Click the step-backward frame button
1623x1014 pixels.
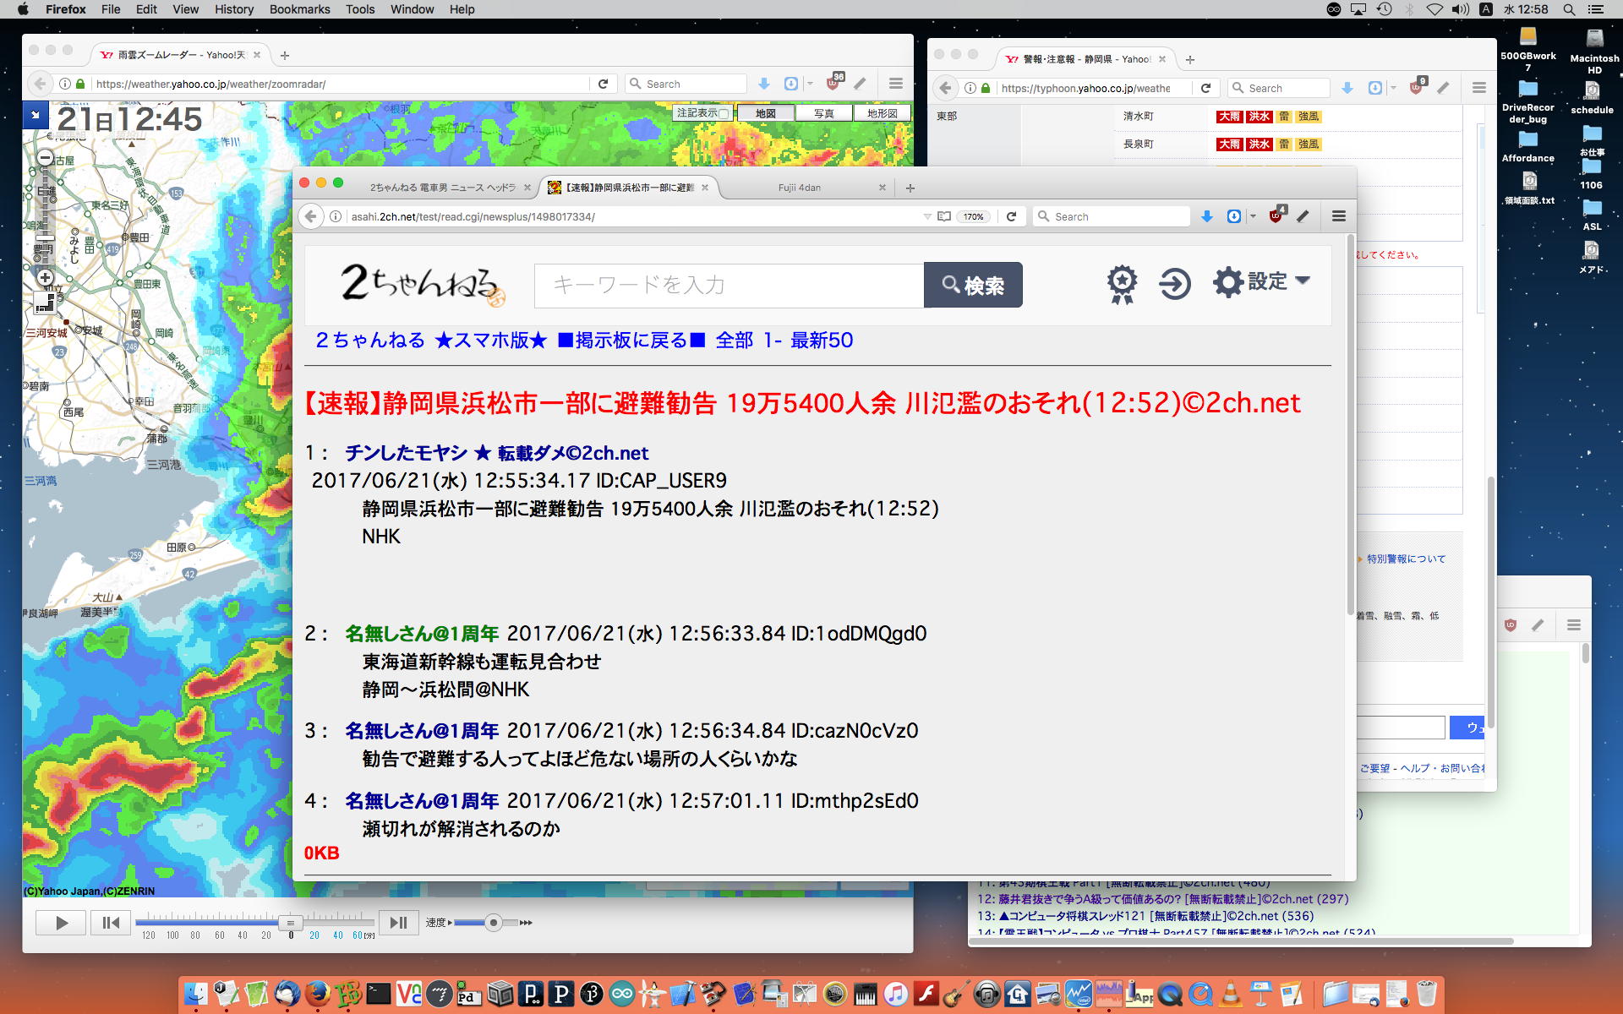111,923
